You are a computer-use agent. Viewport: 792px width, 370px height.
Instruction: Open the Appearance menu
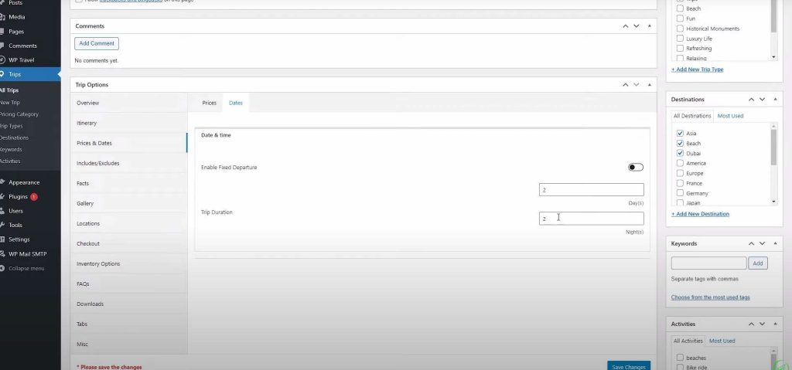(x=24, y=182)
